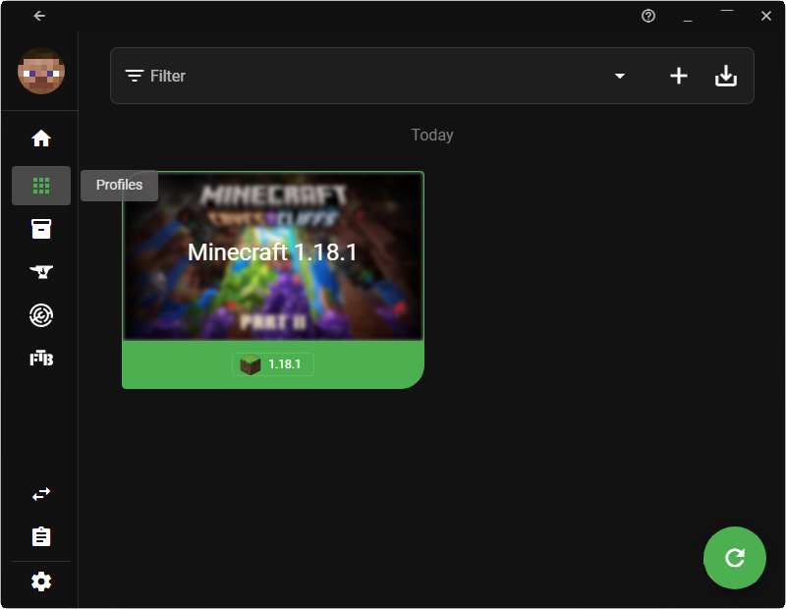Expand the filter dropdown arrow
786x609 pixels.
tap(620, 75)
